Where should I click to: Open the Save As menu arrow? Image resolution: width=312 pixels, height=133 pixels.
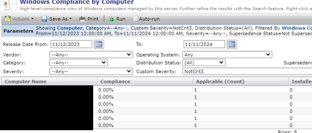(70, 19)
